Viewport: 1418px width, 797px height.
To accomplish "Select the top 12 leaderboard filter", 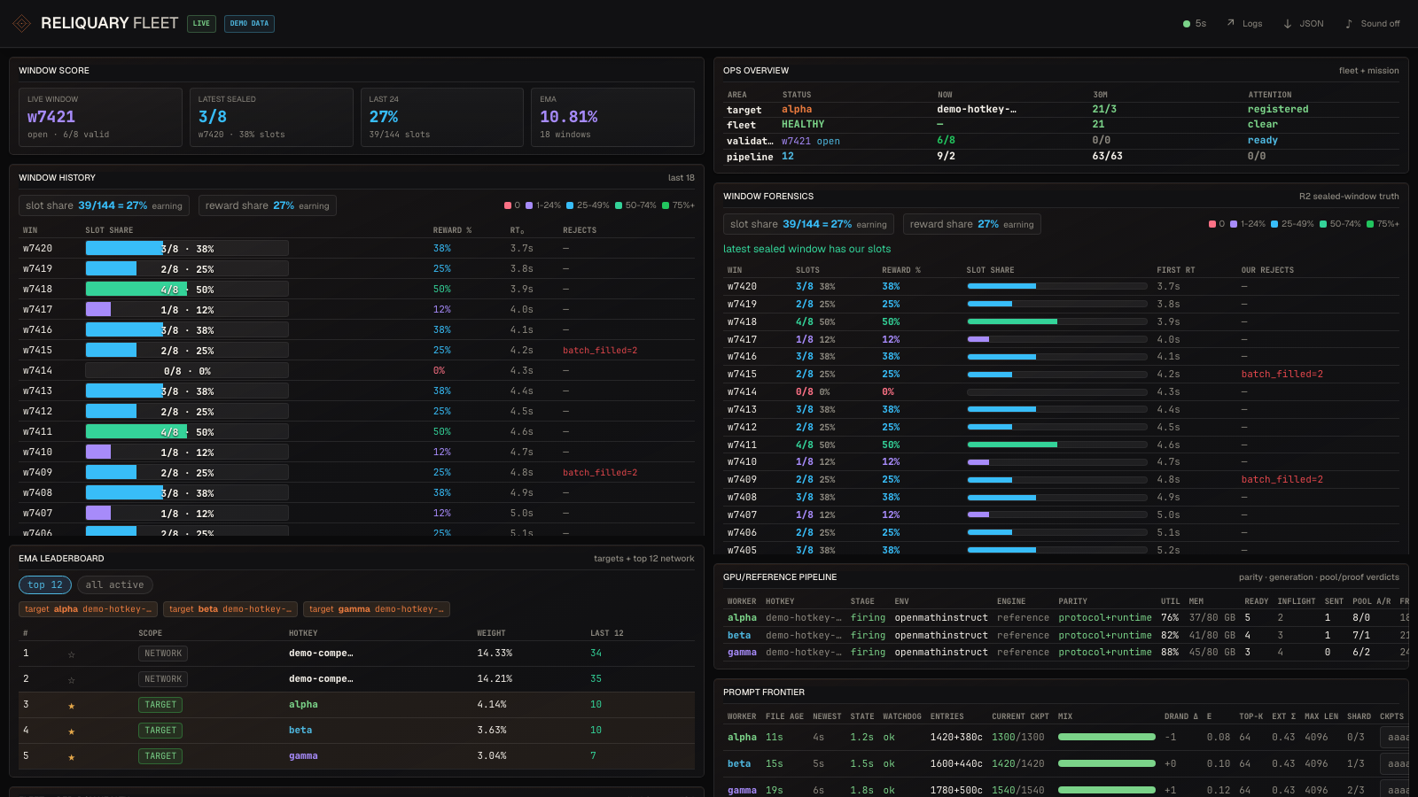I will point(45,584).
